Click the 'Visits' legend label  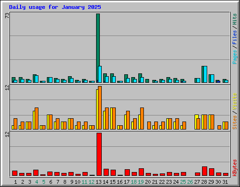[234, 101]
